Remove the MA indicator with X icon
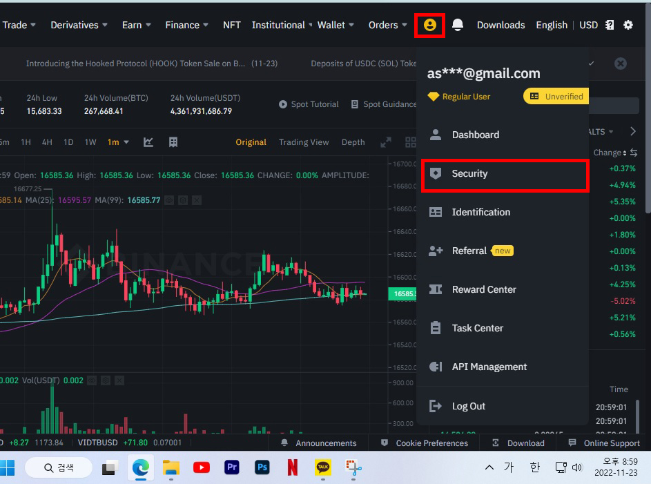651x484 pixels. tap(197, 200)
